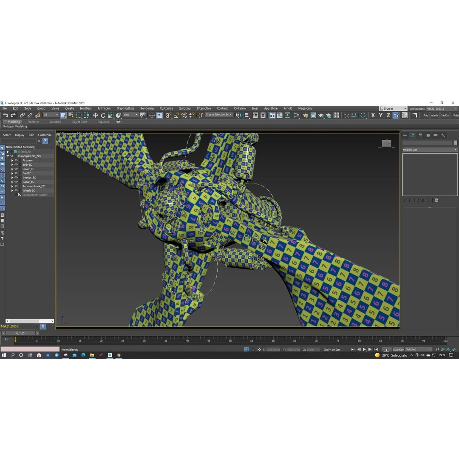Image resolution: width=459 pixels, height=459 pixels.
Task: Click the Undo arrow icon
Action: 6,115
